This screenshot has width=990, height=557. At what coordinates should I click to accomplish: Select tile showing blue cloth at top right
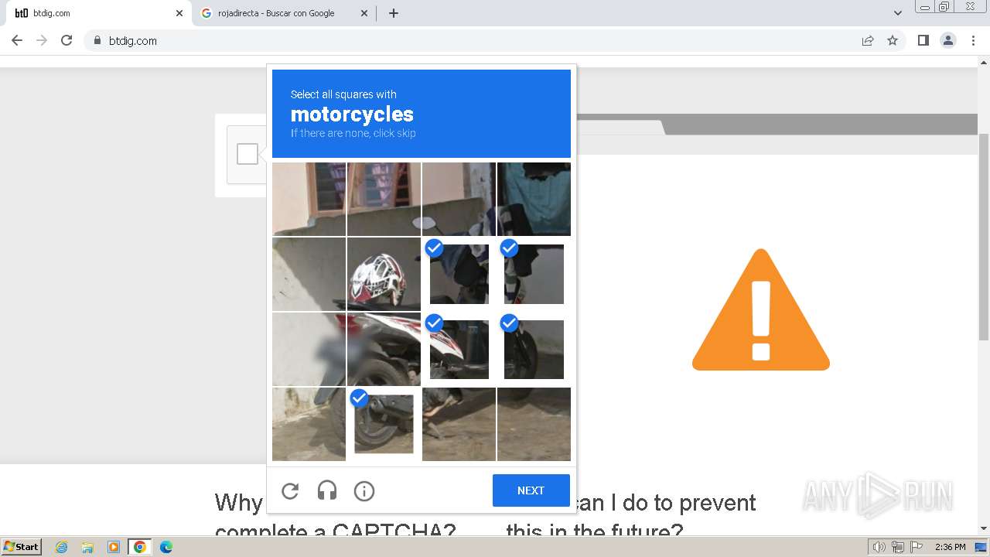pos(534,199)
